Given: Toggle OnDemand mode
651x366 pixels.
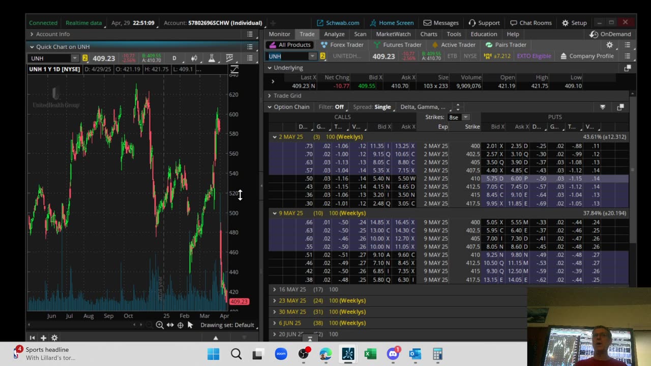Looking at the screenshot, I should coord(610,34).
